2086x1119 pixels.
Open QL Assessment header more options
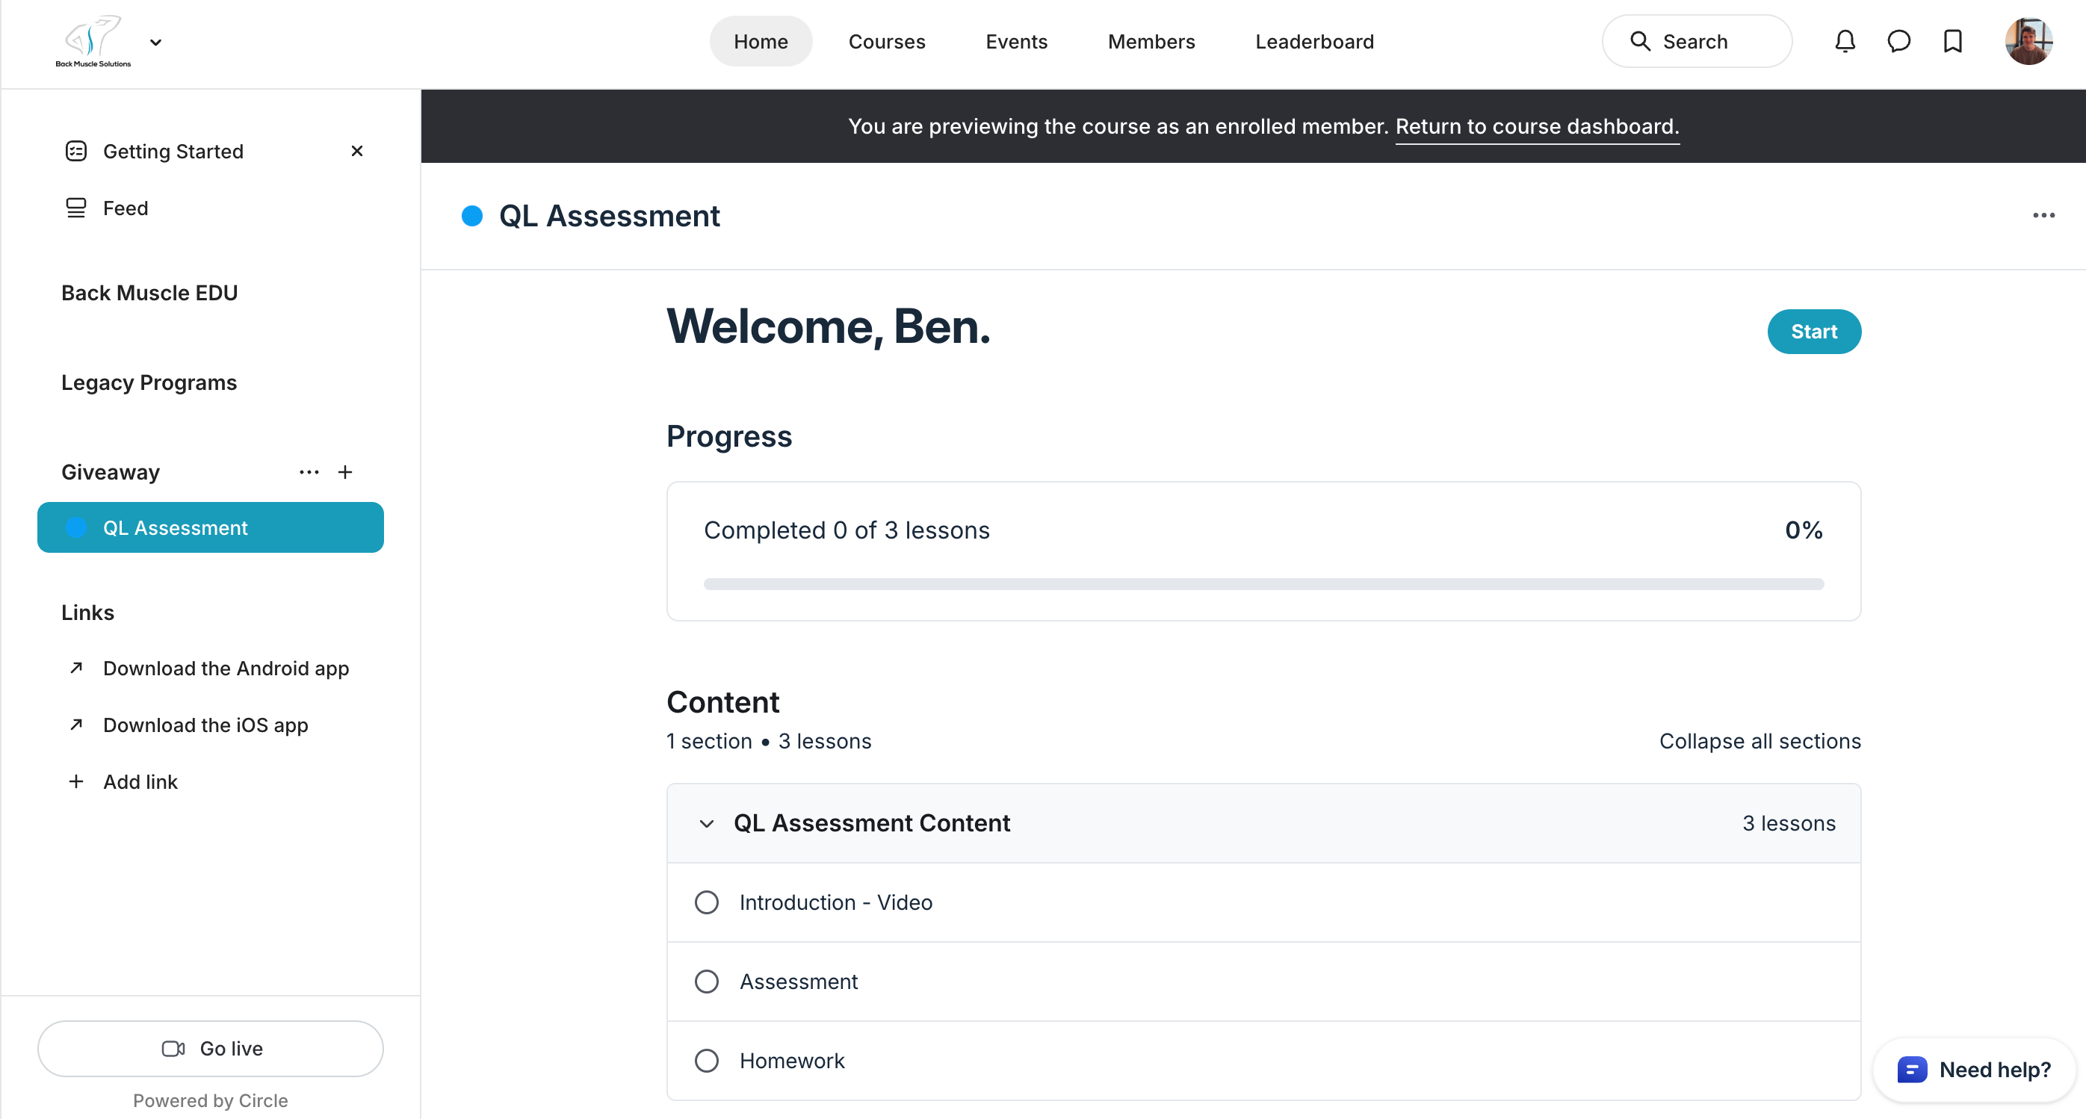point(2043,215)
